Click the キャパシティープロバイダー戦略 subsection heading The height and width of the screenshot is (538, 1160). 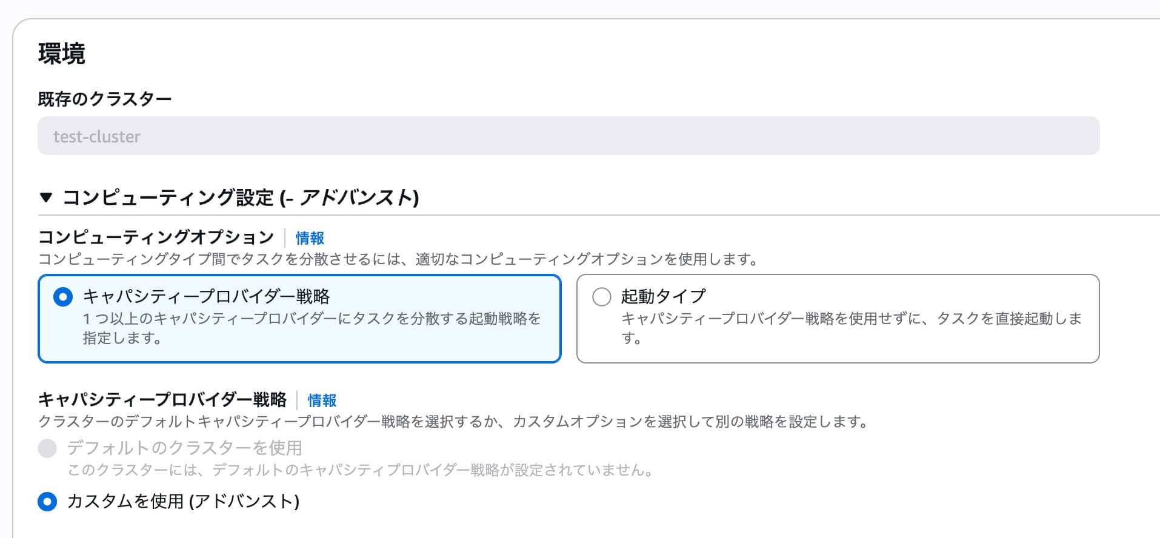(164, 400)
